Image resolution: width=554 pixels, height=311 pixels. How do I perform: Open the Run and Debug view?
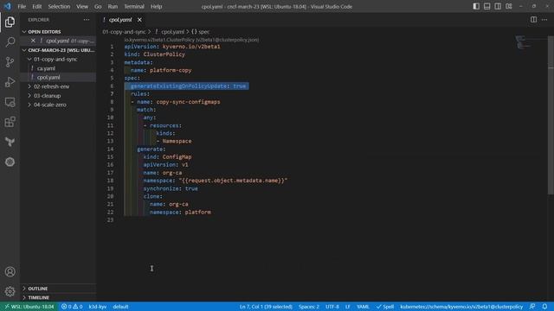(10, 82)
